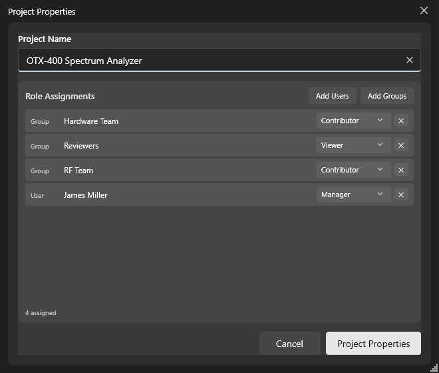Open role dropdown for Reviewers
The image size is (439, 373).
click(x=354, y=145)
